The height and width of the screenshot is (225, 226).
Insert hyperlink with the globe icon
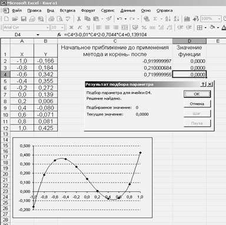click(147, 19)
